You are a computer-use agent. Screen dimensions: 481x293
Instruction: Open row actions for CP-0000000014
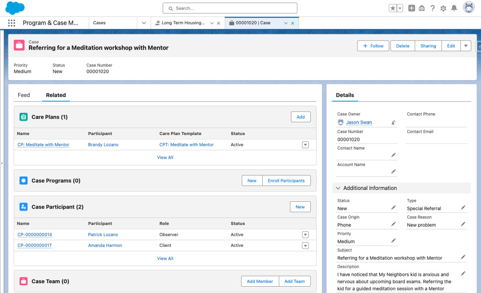[305, 235]
